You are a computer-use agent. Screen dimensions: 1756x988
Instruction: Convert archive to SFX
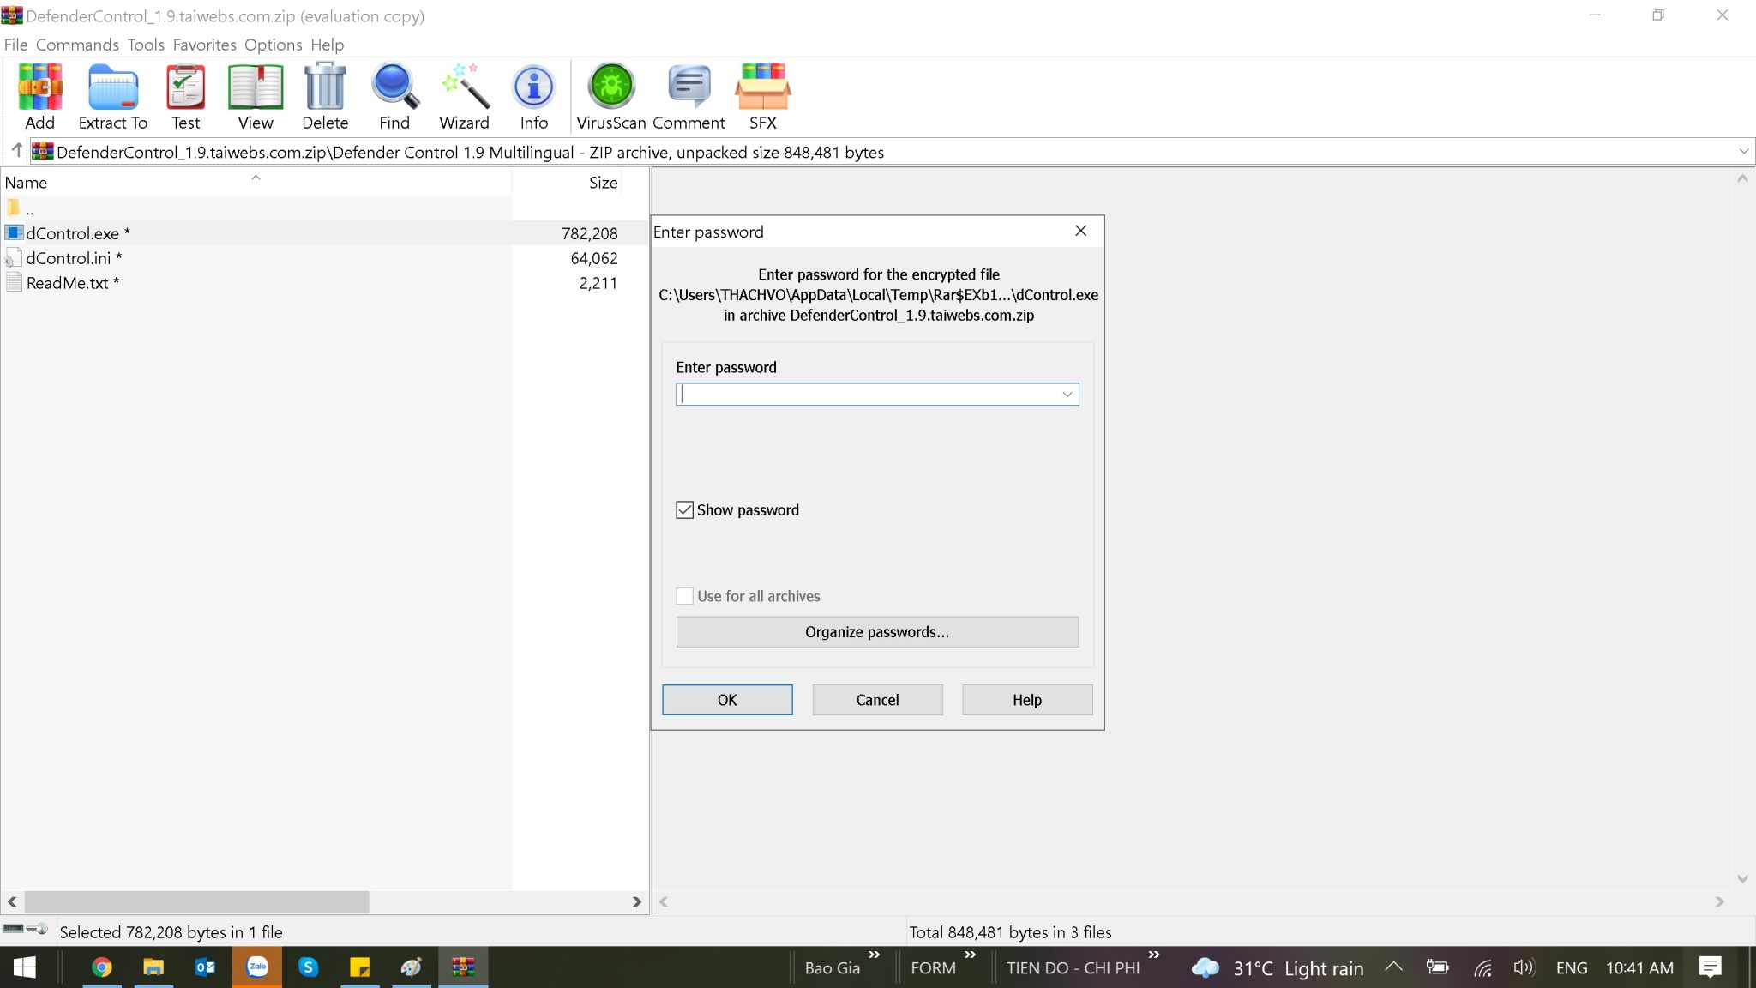[x=761, y=94]
